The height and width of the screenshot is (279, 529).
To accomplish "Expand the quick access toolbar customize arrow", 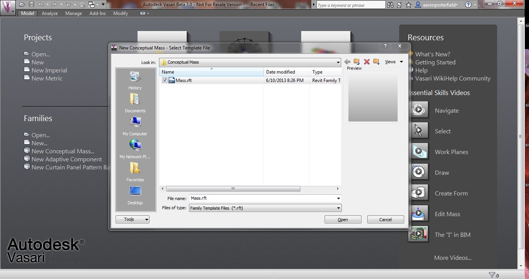I will point(103,5).
